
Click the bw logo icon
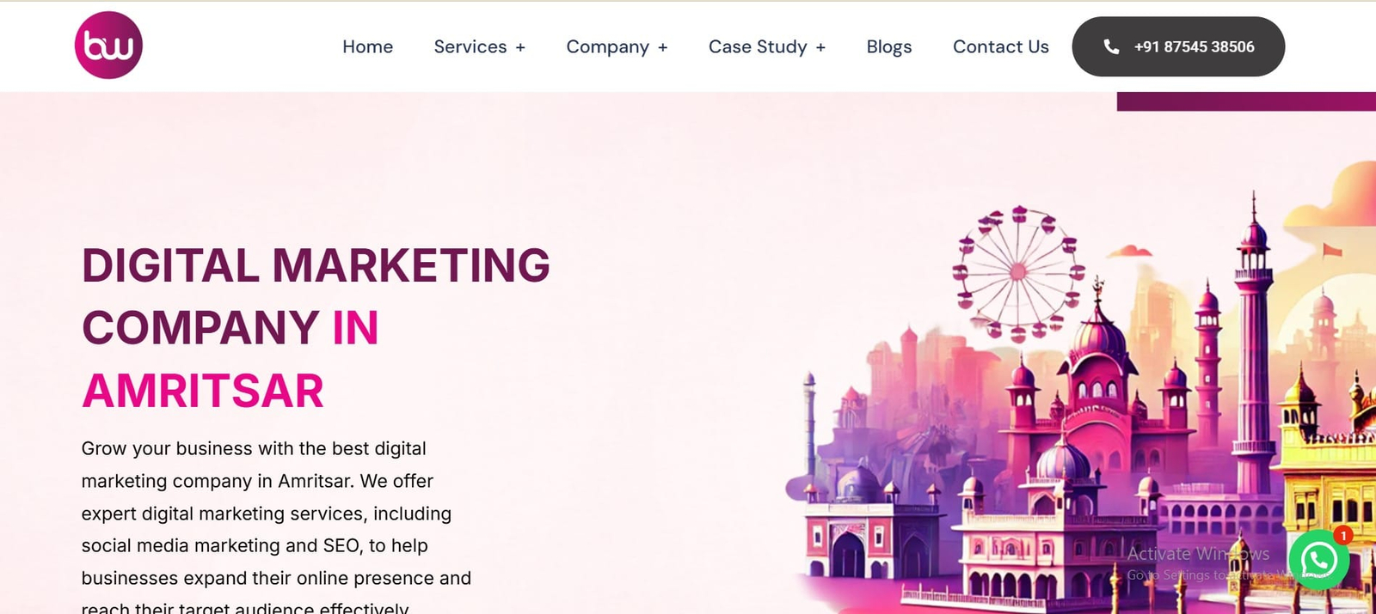(x=108, y=46)
